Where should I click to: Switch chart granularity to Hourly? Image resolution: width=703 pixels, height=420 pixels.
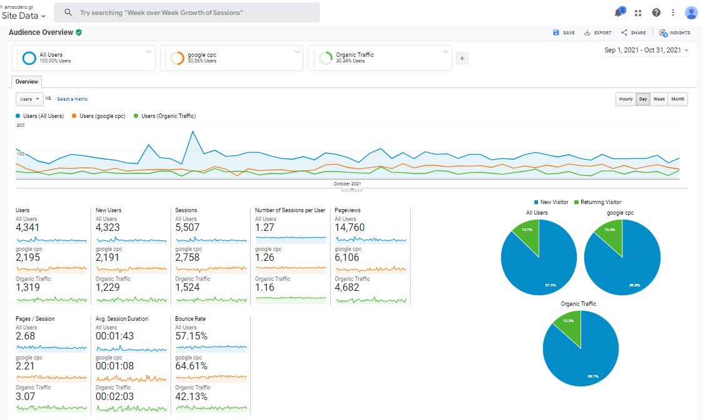[626, 99]
